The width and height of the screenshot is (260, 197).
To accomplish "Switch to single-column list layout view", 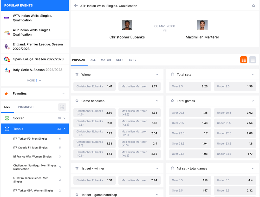I will [252, 60].
